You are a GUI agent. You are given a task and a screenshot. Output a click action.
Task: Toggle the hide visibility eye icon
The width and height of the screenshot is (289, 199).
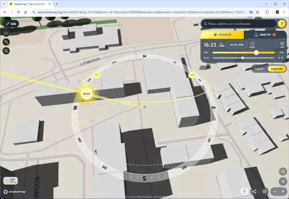6,51
